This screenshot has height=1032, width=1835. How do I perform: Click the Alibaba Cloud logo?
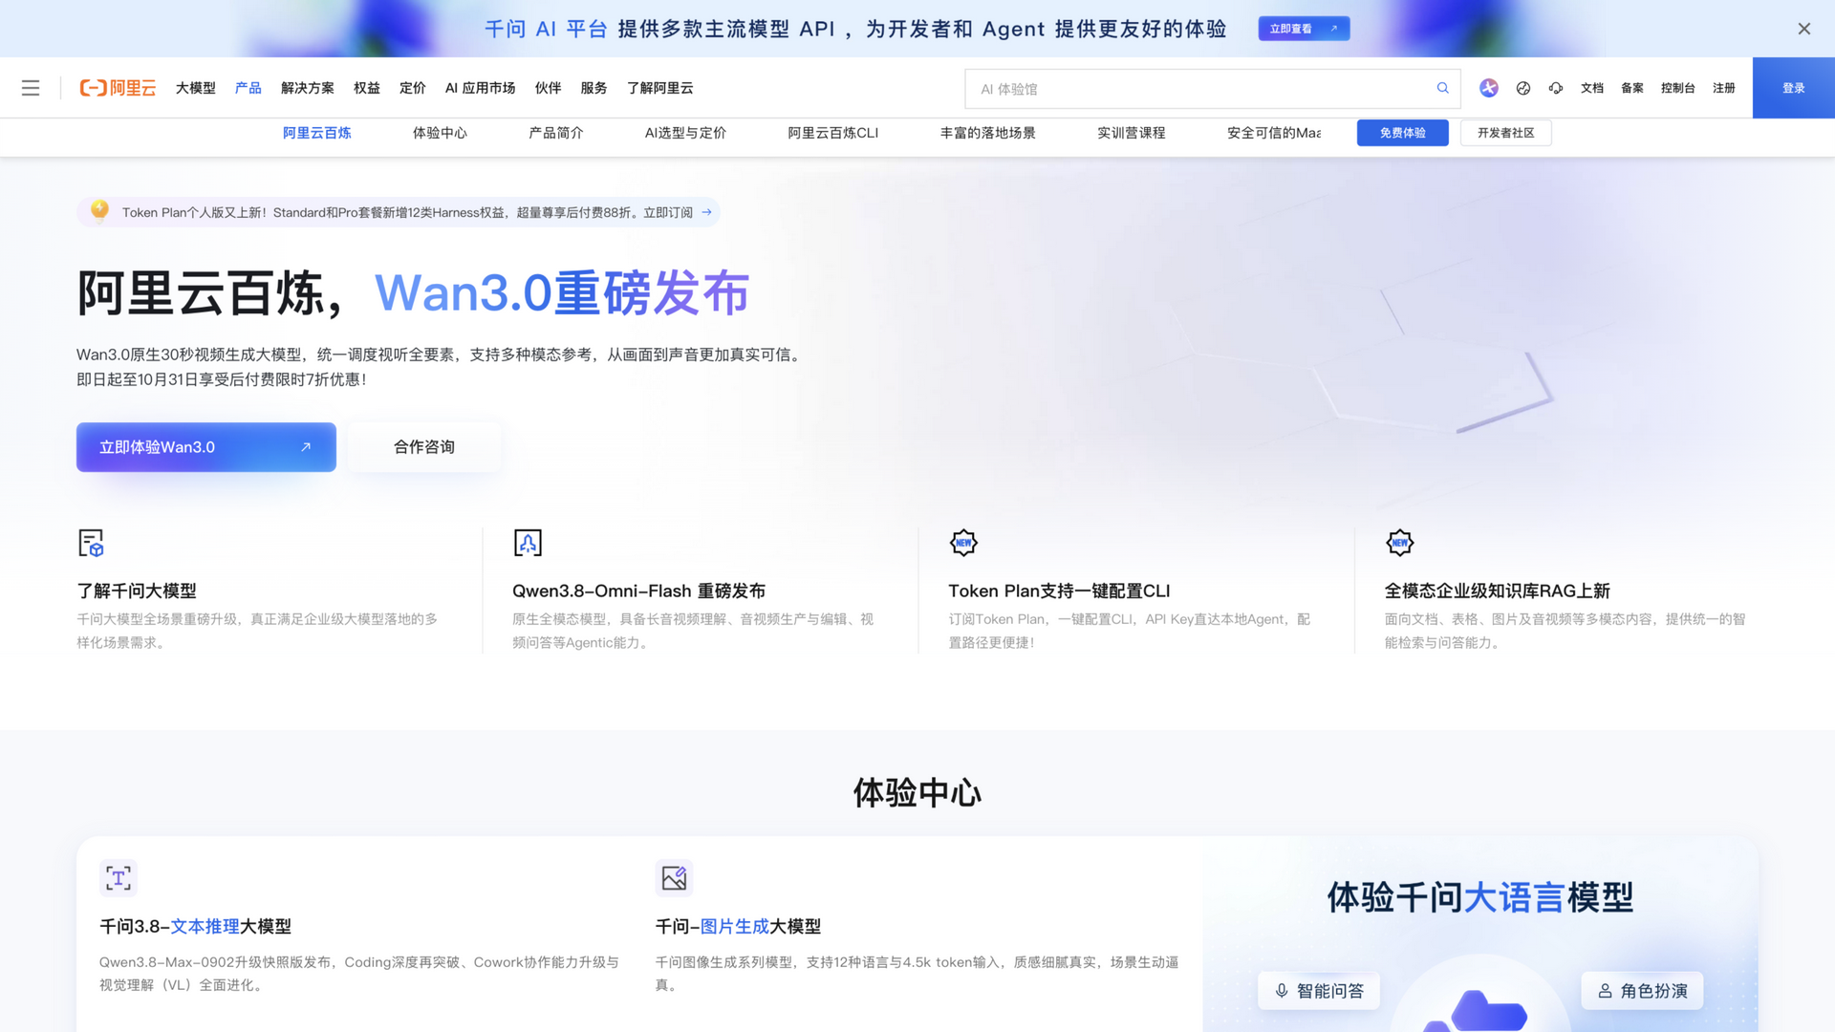point(118,88)
